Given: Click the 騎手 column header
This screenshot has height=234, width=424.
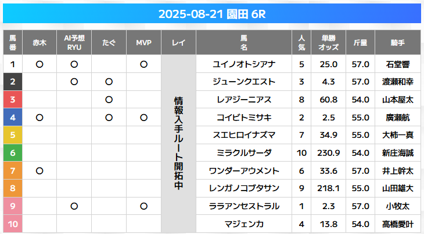Looking at the screenshot, I should 398,43.
